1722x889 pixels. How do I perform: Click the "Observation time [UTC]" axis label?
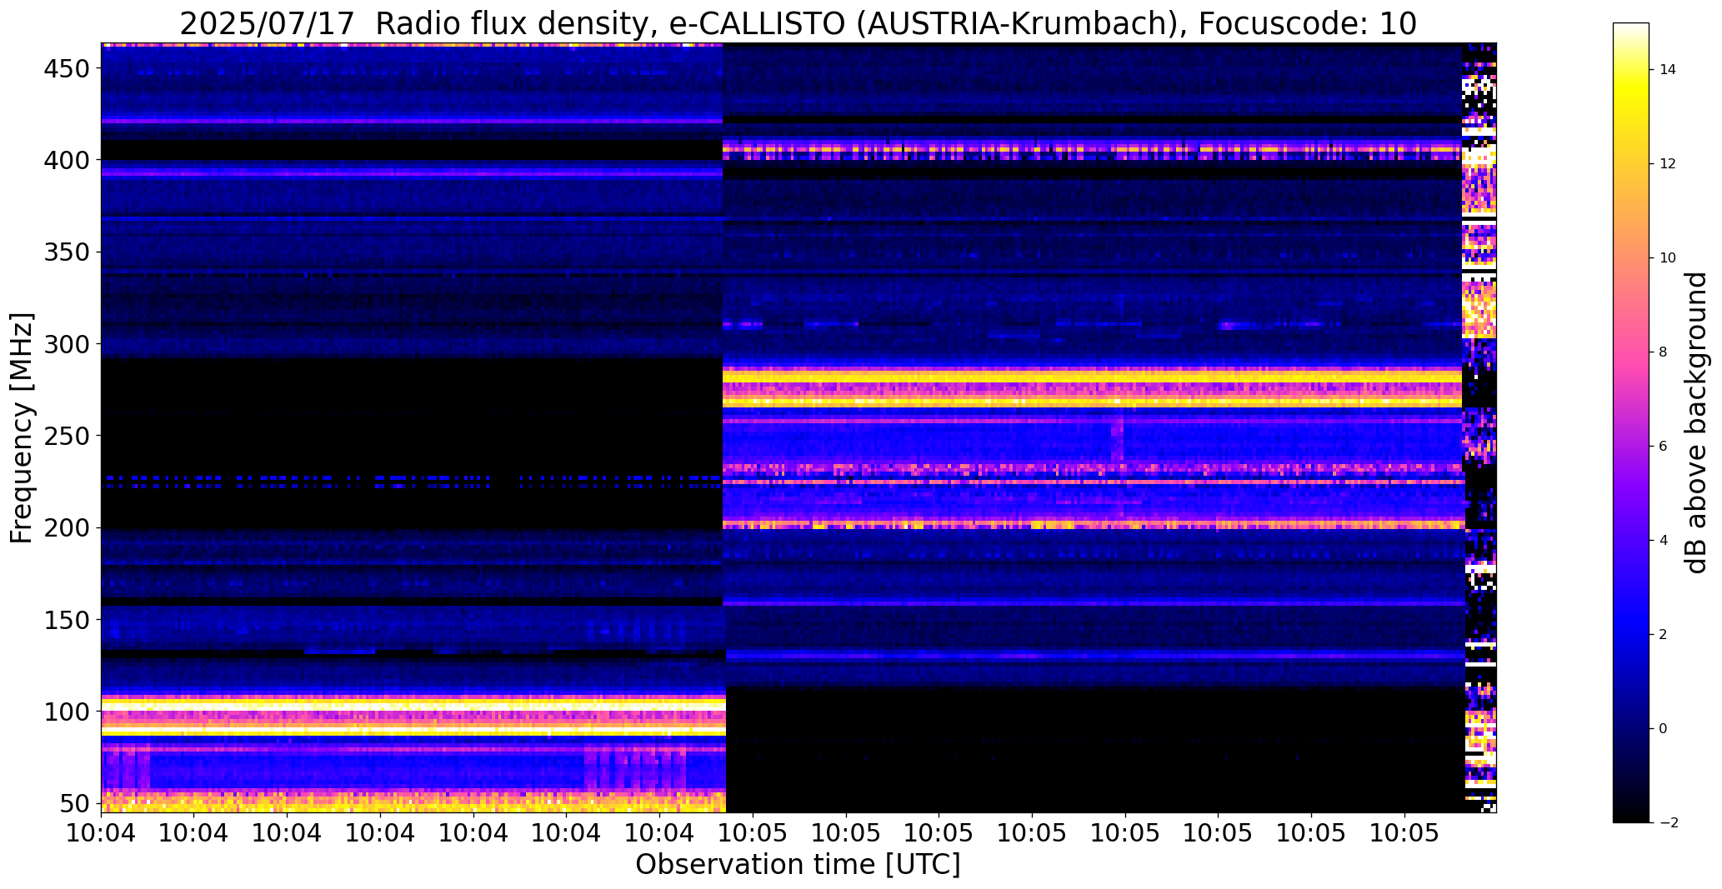click(798, 864)
